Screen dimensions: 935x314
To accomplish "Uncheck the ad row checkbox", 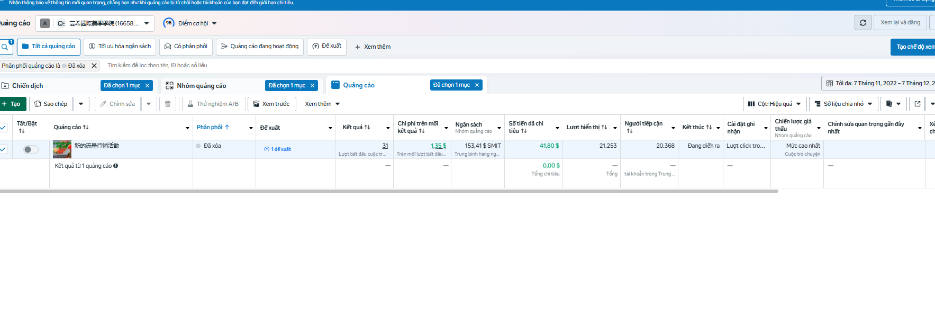I will pos(3,149).
